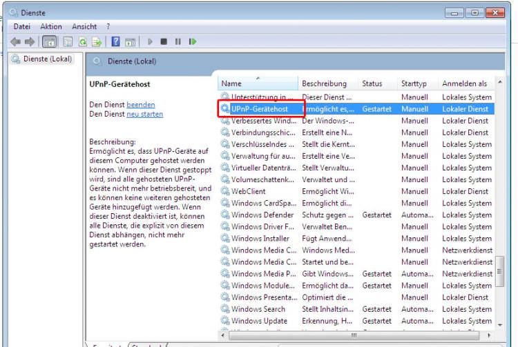Screen dimensions: 518x347
Task: Click the Back arrow in toolbar
Action: click(x=15, y=41)
